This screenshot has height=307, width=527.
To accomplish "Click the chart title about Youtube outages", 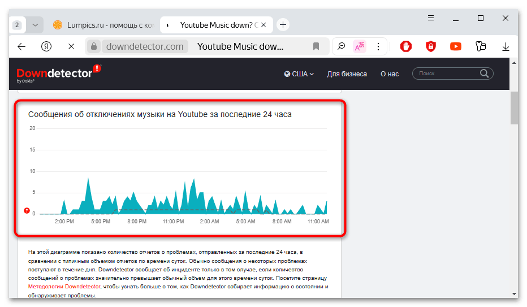I will (x=159, y=114).
